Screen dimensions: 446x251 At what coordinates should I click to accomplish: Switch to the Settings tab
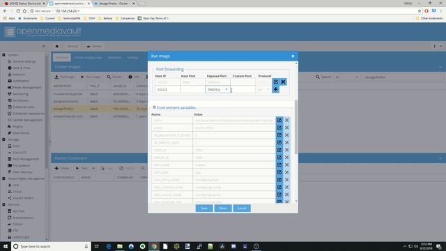tap(132, 57)
